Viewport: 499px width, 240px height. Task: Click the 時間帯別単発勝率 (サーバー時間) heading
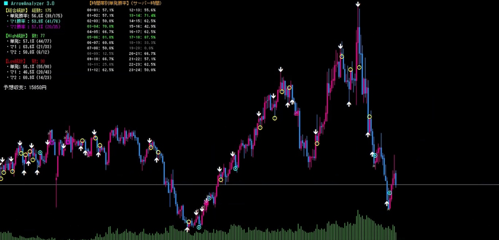click(x=125, y=3)
